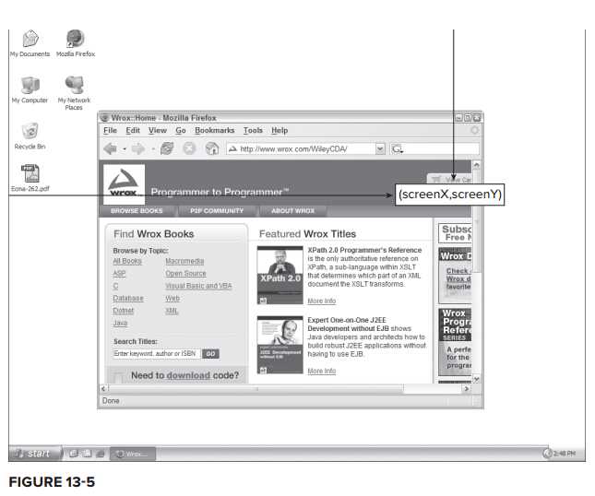Open the Tools menu in Firefox
The width and height of the screenshot is (595, 496).
(253, 130)
